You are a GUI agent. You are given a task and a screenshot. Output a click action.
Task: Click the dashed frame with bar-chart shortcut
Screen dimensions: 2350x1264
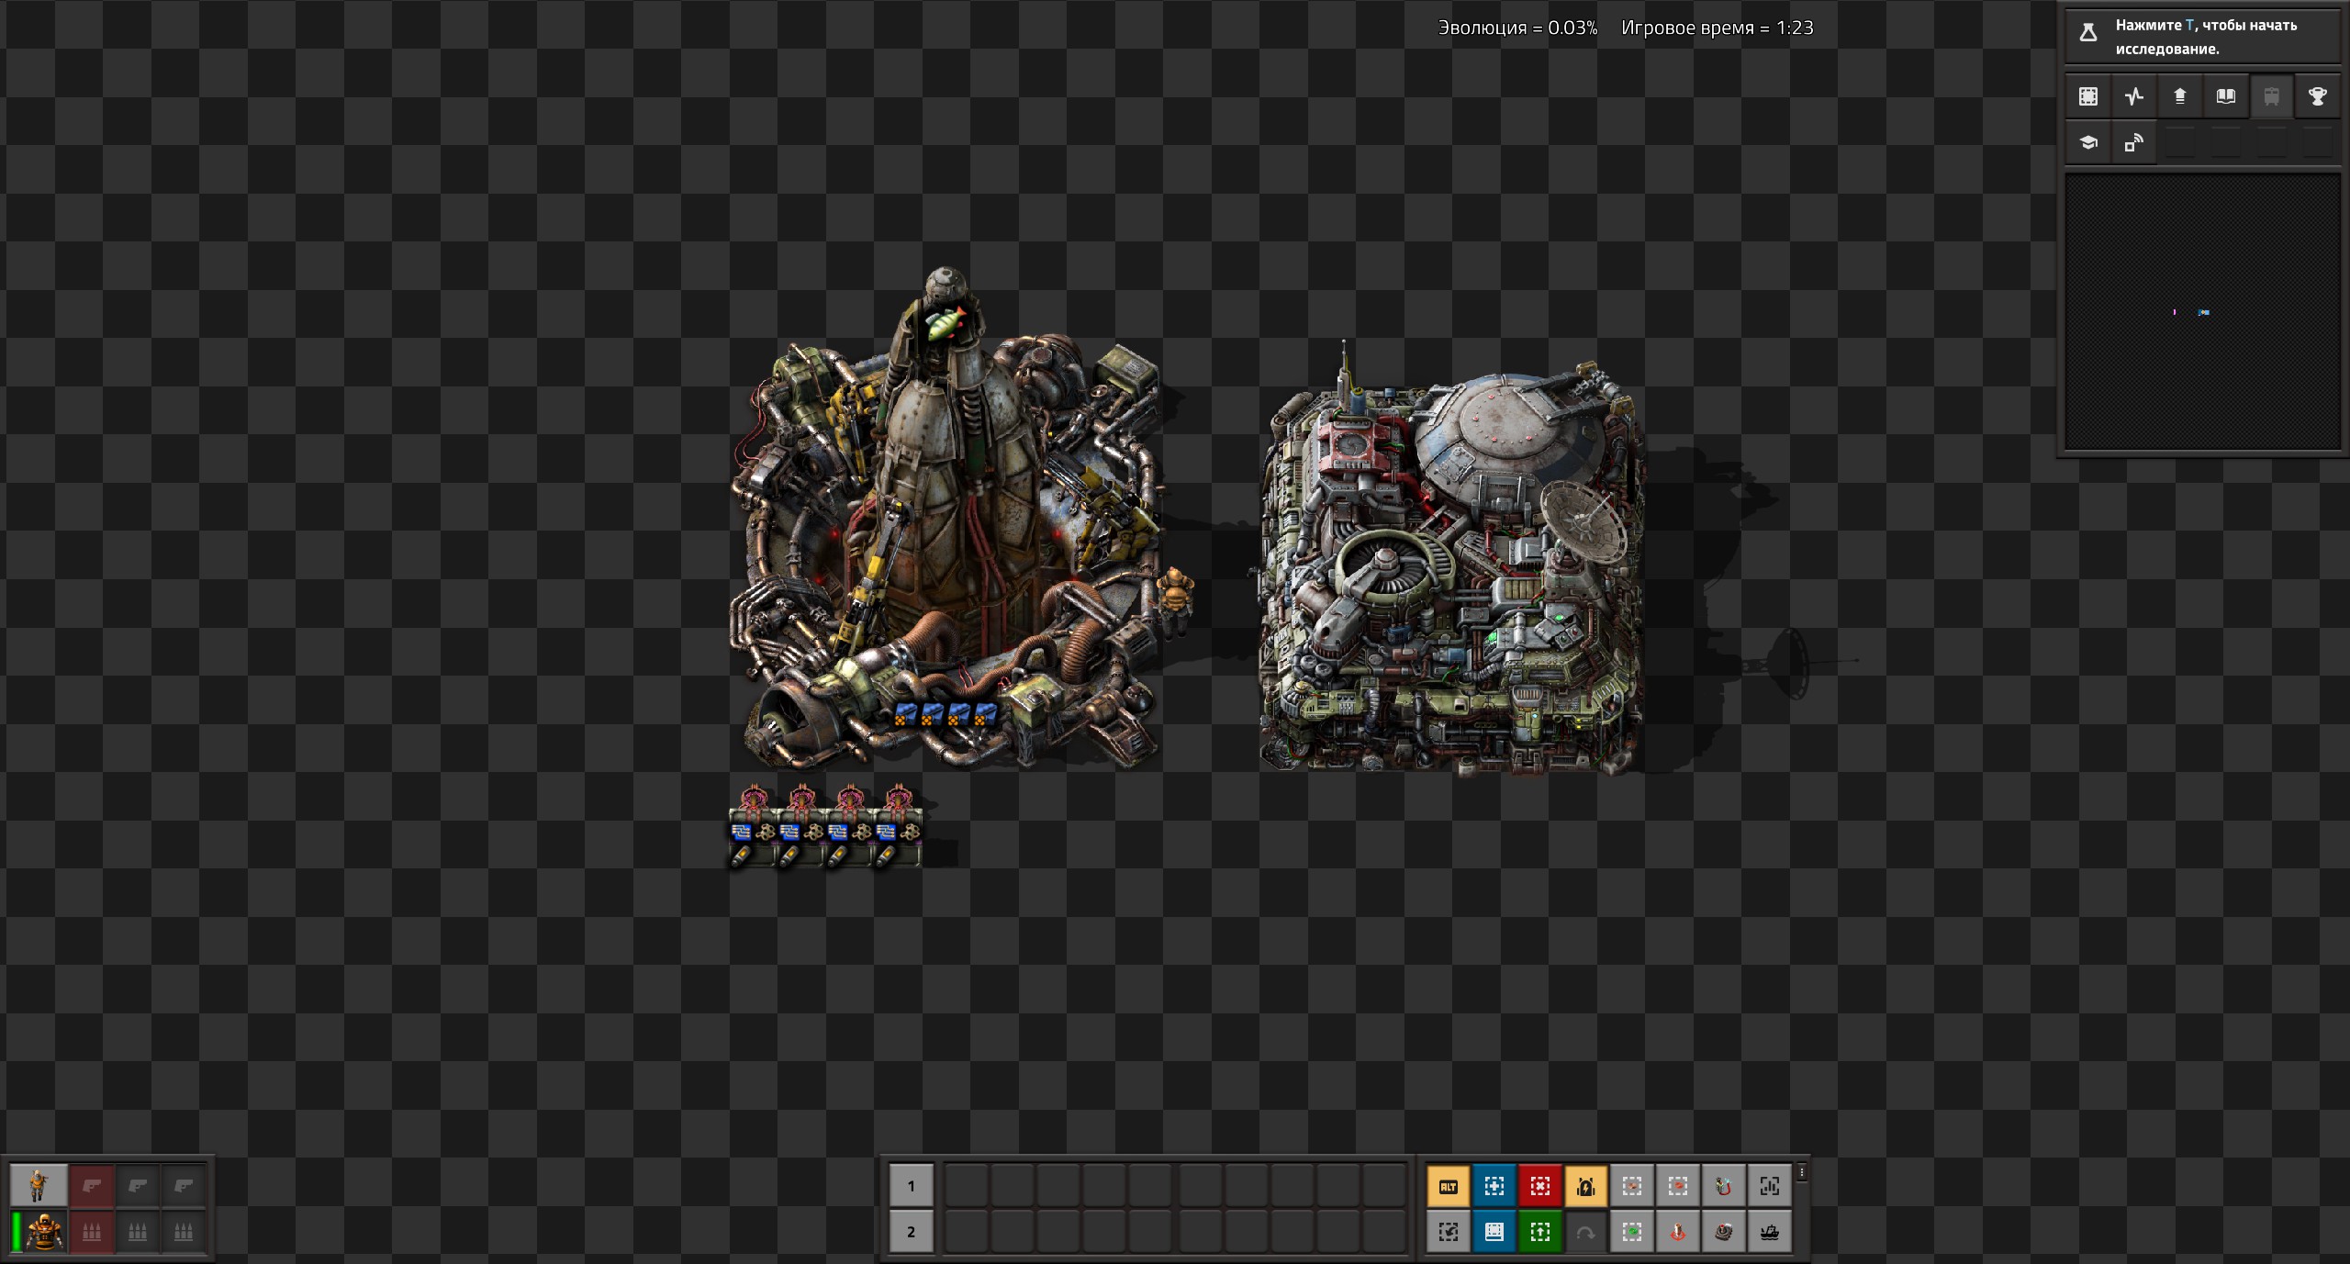1769,1186
